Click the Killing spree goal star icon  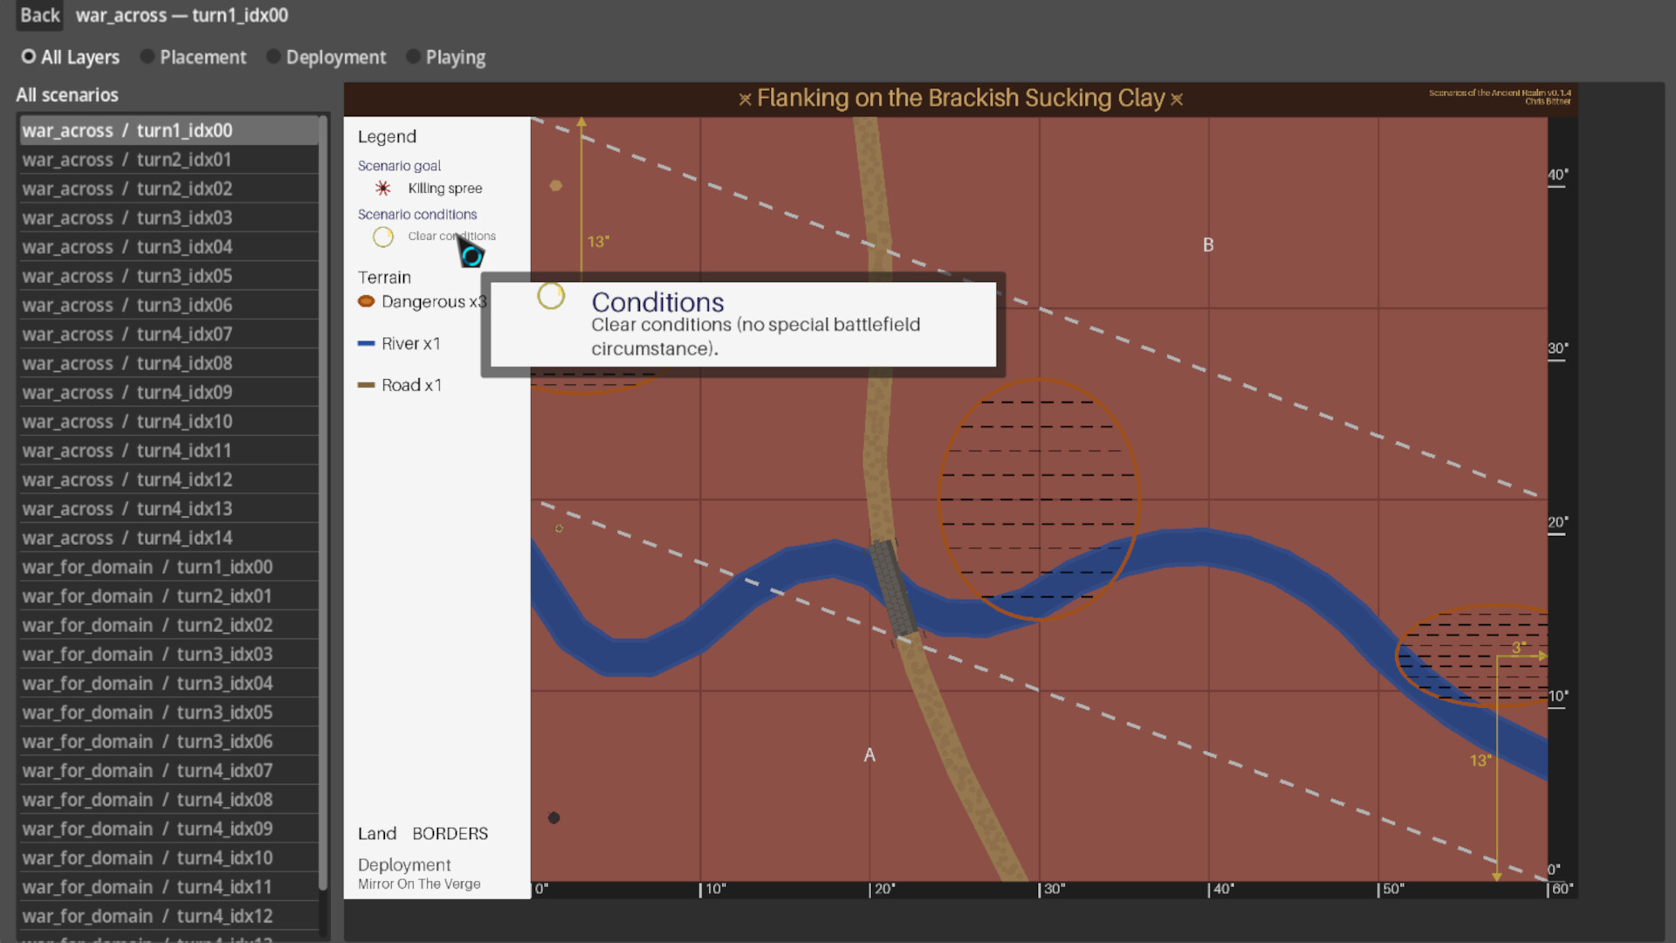[x=382, y=188]
